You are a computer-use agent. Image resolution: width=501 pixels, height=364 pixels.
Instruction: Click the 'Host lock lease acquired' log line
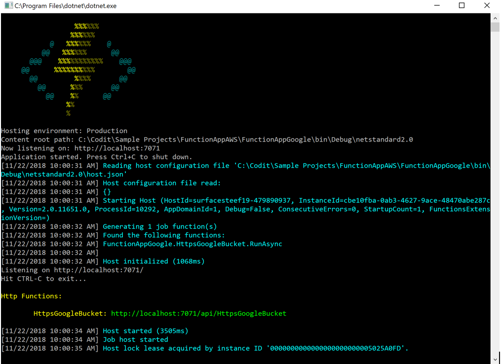click(x=255, y=348)
